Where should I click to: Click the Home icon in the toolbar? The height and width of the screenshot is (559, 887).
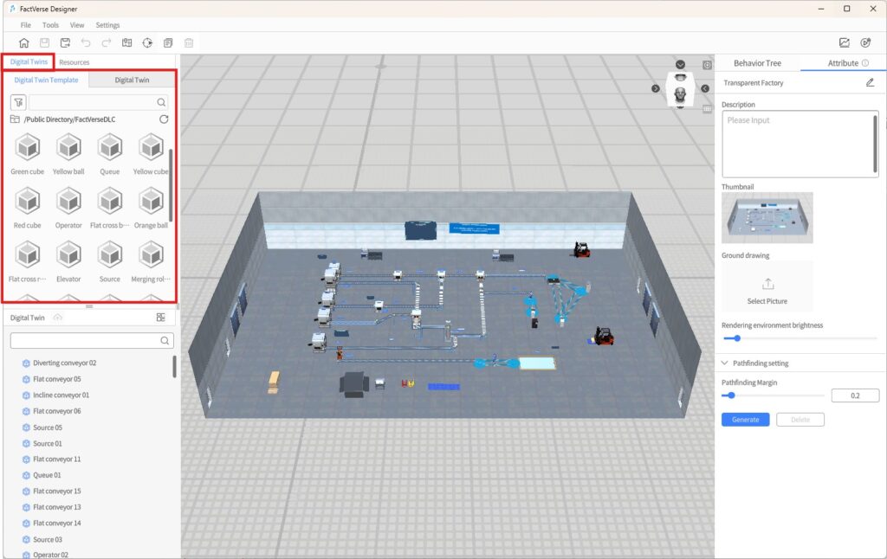click(23, 42)
